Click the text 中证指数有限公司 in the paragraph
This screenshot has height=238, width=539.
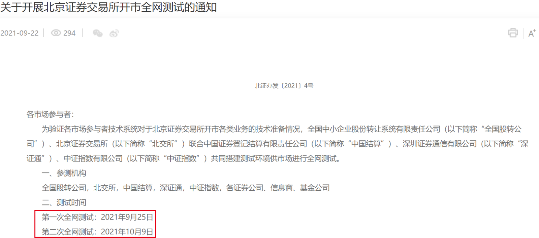(93, 158)
